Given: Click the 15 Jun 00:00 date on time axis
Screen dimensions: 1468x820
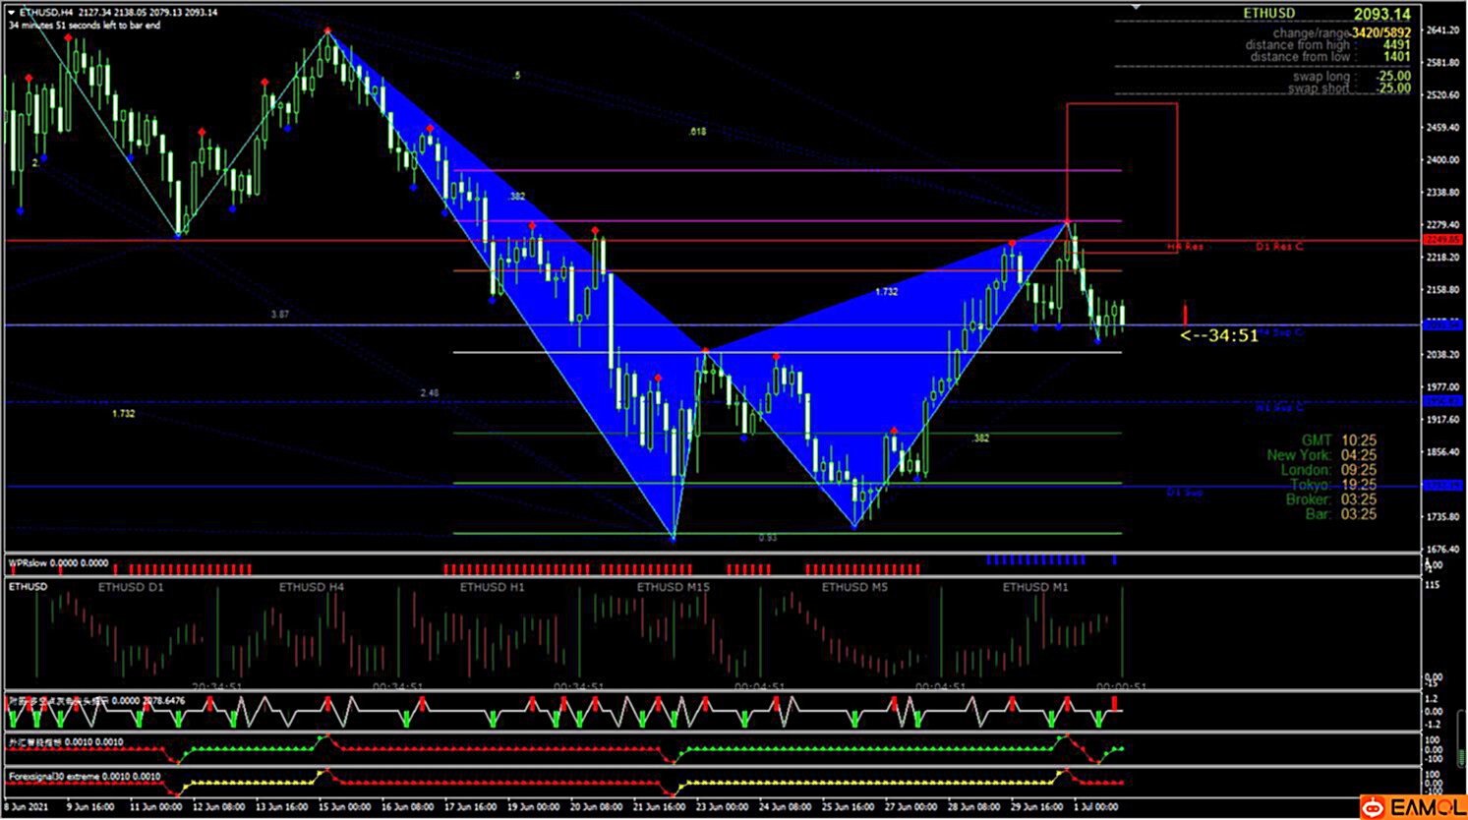Looking at the screenshot, I should click(344, 807).
